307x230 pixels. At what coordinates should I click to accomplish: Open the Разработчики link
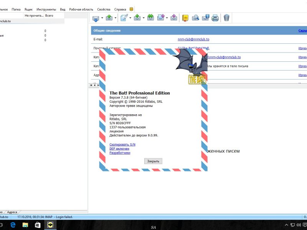pyautogui.click(x=120, y=153)
